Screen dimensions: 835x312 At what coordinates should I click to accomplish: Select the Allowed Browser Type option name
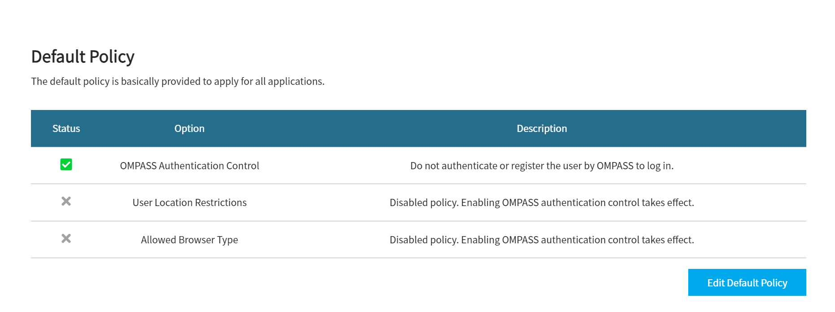pyautogui.click(x=189, y=240)
